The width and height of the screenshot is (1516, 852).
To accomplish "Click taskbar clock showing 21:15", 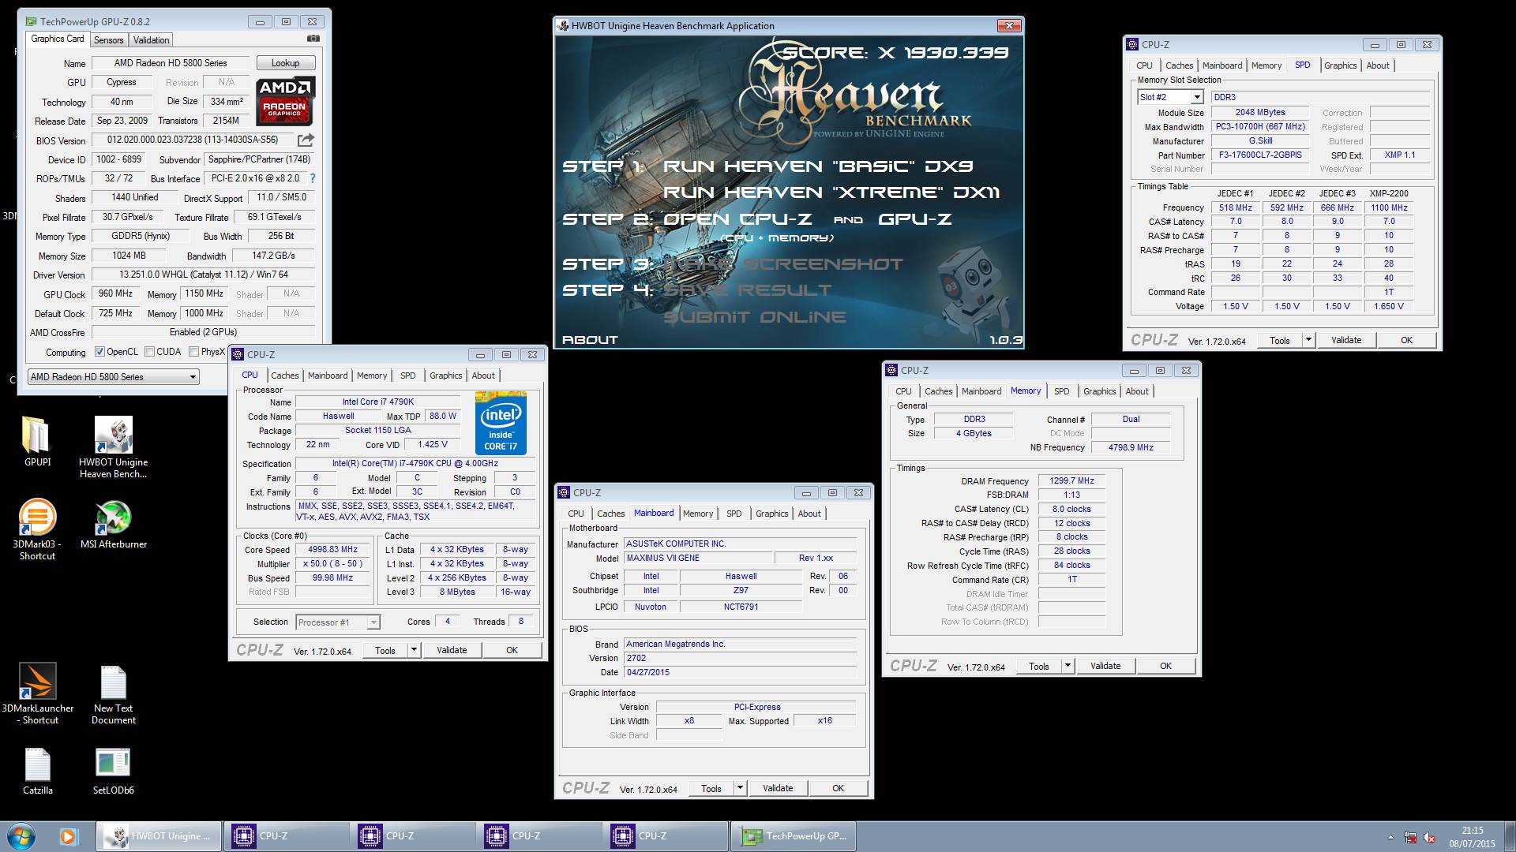I will point(1472,831).
